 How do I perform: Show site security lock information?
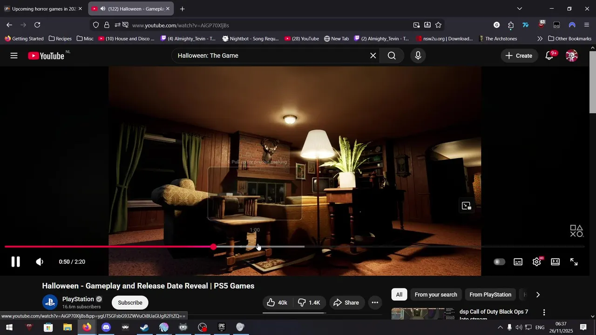click(107, 25)
